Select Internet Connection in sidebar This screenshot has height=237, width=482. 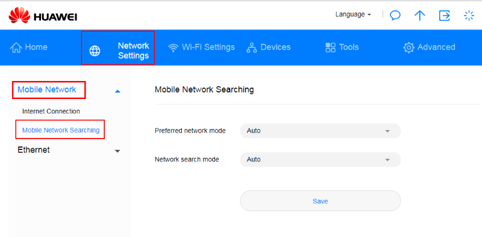51,111
